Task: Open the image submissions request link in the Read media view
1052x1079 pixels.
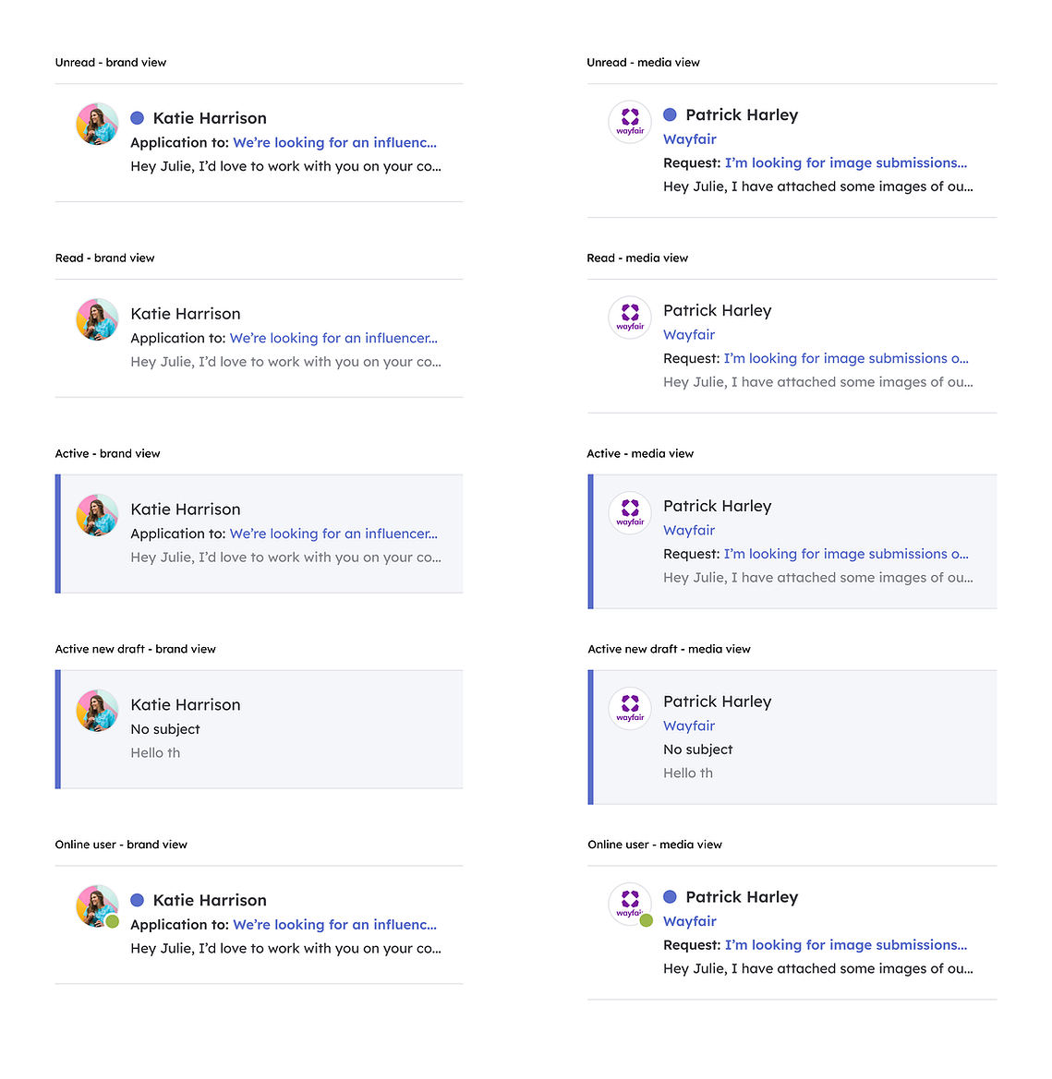Action: tap(846, 358)
